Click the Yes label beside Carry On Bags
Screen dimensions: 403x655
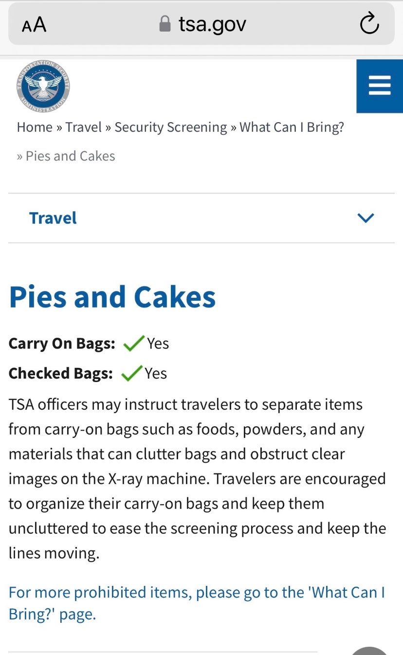157,343
